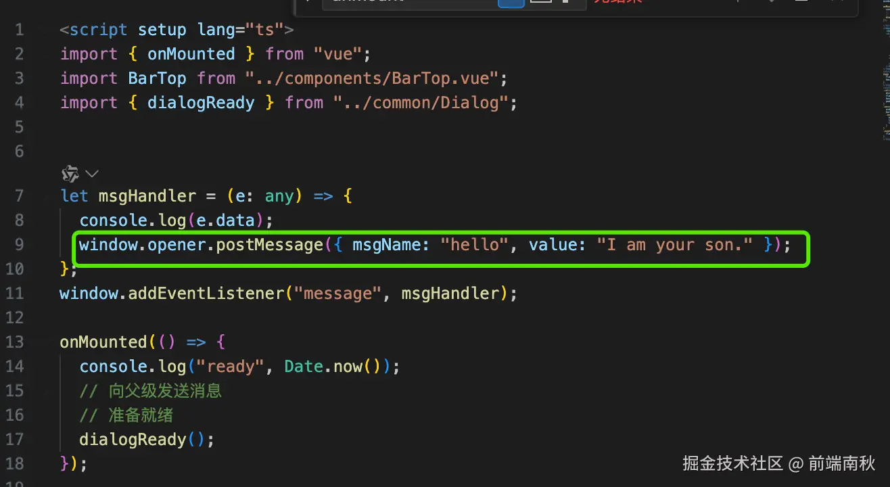Click the word 'script' in the opening tag
This screenshot has height=487, width=890.
98,30
